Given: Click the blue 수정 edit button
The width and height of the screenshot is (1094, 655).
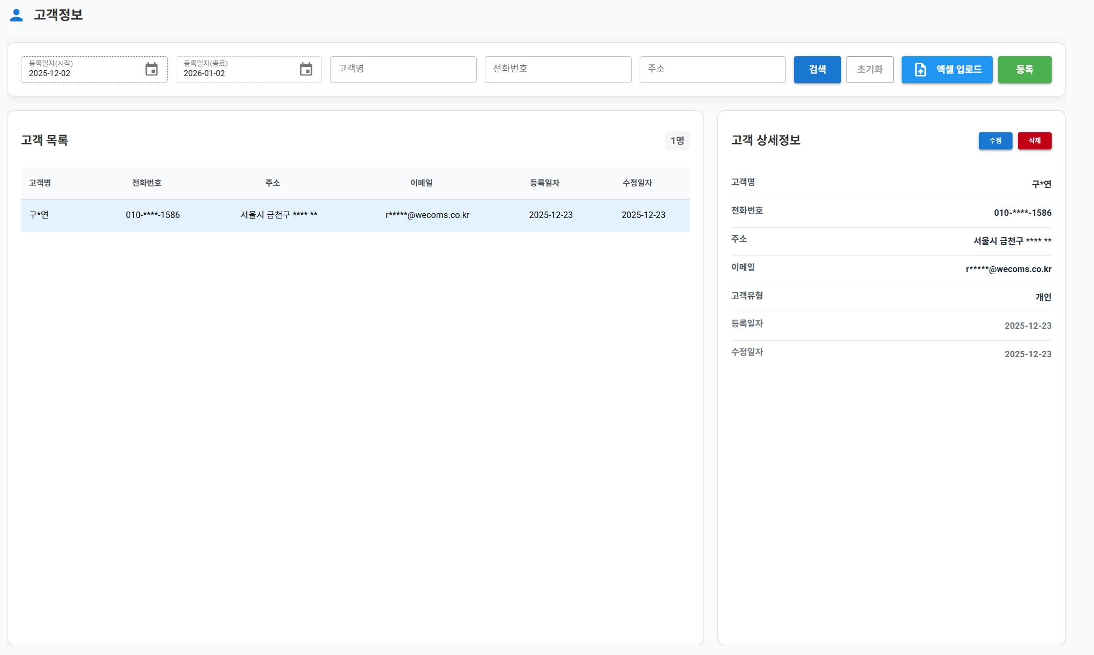Looking at the screenshot, I should pos(995,141).
